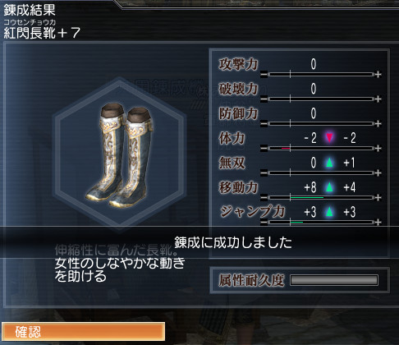Click the 紅閃長靴＋7 item name
Viewport: 399px width, 345px height.
pos(42,33)
